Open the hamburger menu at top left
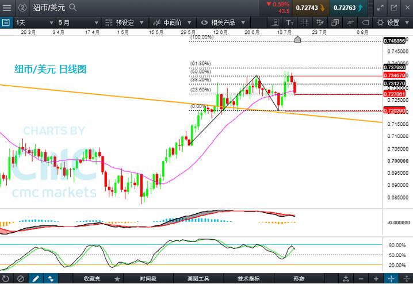Viewport: 413px width, 284px height. click(7, 7)
